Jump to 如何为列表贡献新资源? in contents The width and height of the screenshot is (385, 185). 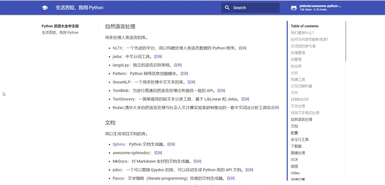coord(309,39)
